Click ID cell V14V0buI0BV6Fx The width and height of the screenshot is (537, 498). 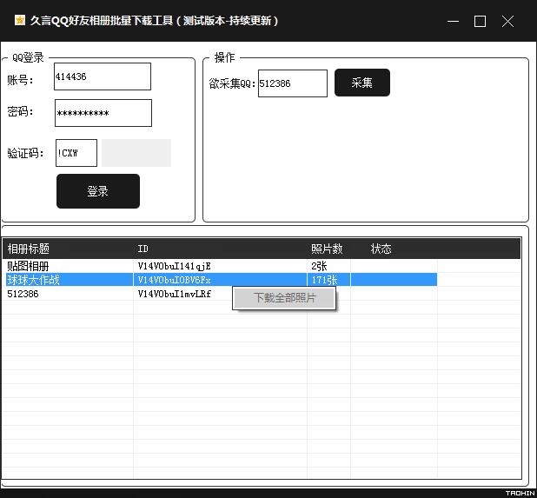tap(175, 280)
